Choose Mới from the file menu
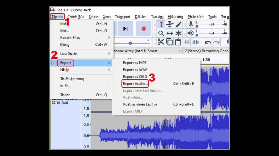 pos(82,24)
